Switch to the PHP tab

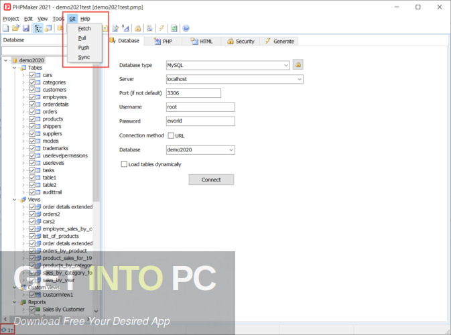[163, 42]
